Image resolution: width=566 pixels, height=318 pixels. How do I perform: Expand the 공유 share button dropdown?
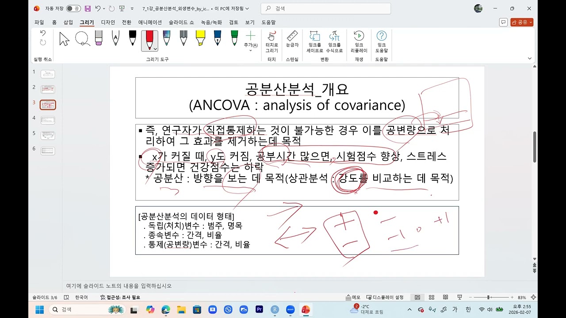point(531,22)
